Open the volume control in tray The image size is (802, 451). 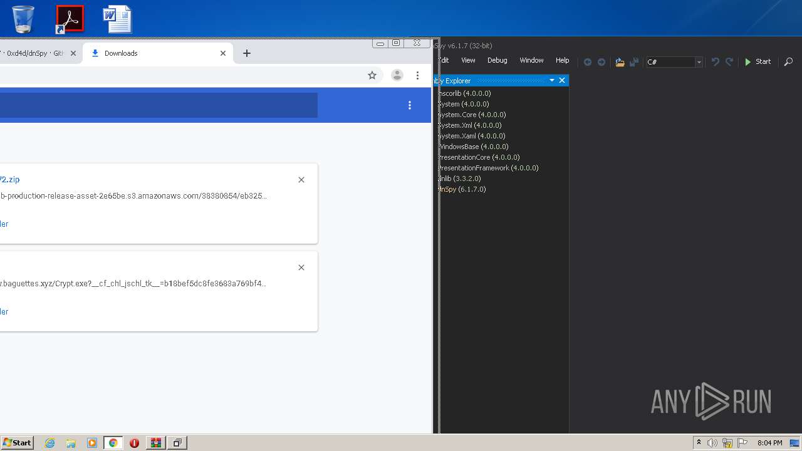(x=712, y=443)
